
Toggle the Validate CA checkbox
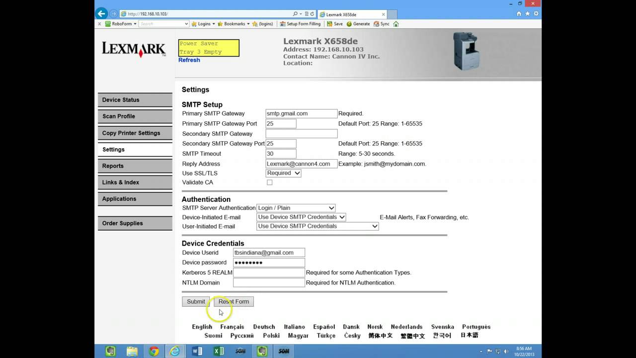click(x=269, y=182)
